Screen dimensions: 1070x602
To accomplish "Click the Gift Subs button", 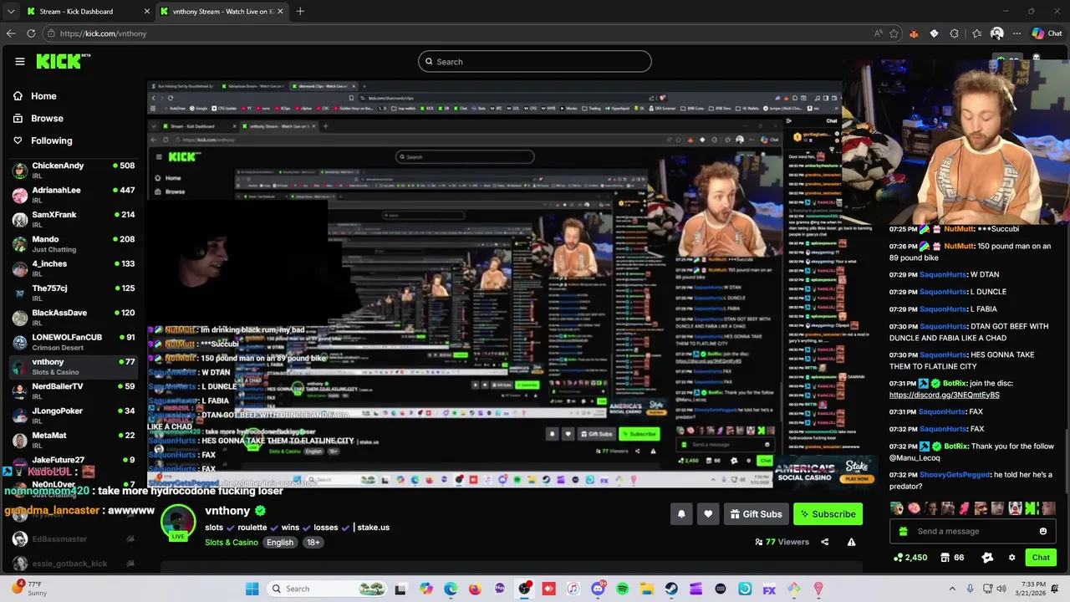I will 756,514.
